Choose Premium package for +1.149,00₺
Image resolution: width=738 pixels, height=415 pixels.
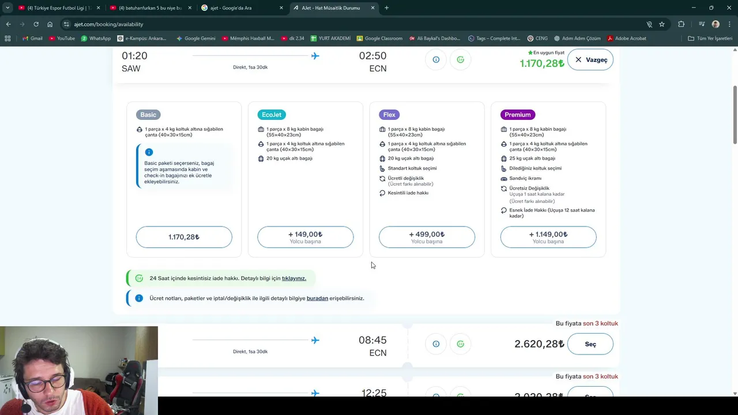pyautogui.click(x=548, y=237)
